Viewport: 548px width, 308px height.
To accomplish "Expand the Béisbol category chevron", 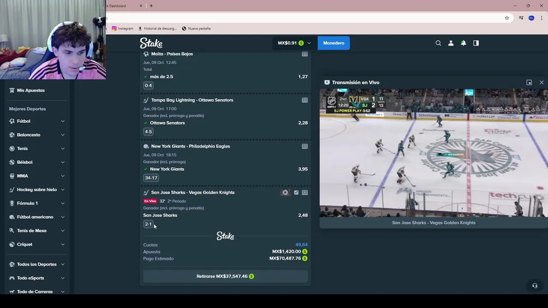I will [63, 162].
